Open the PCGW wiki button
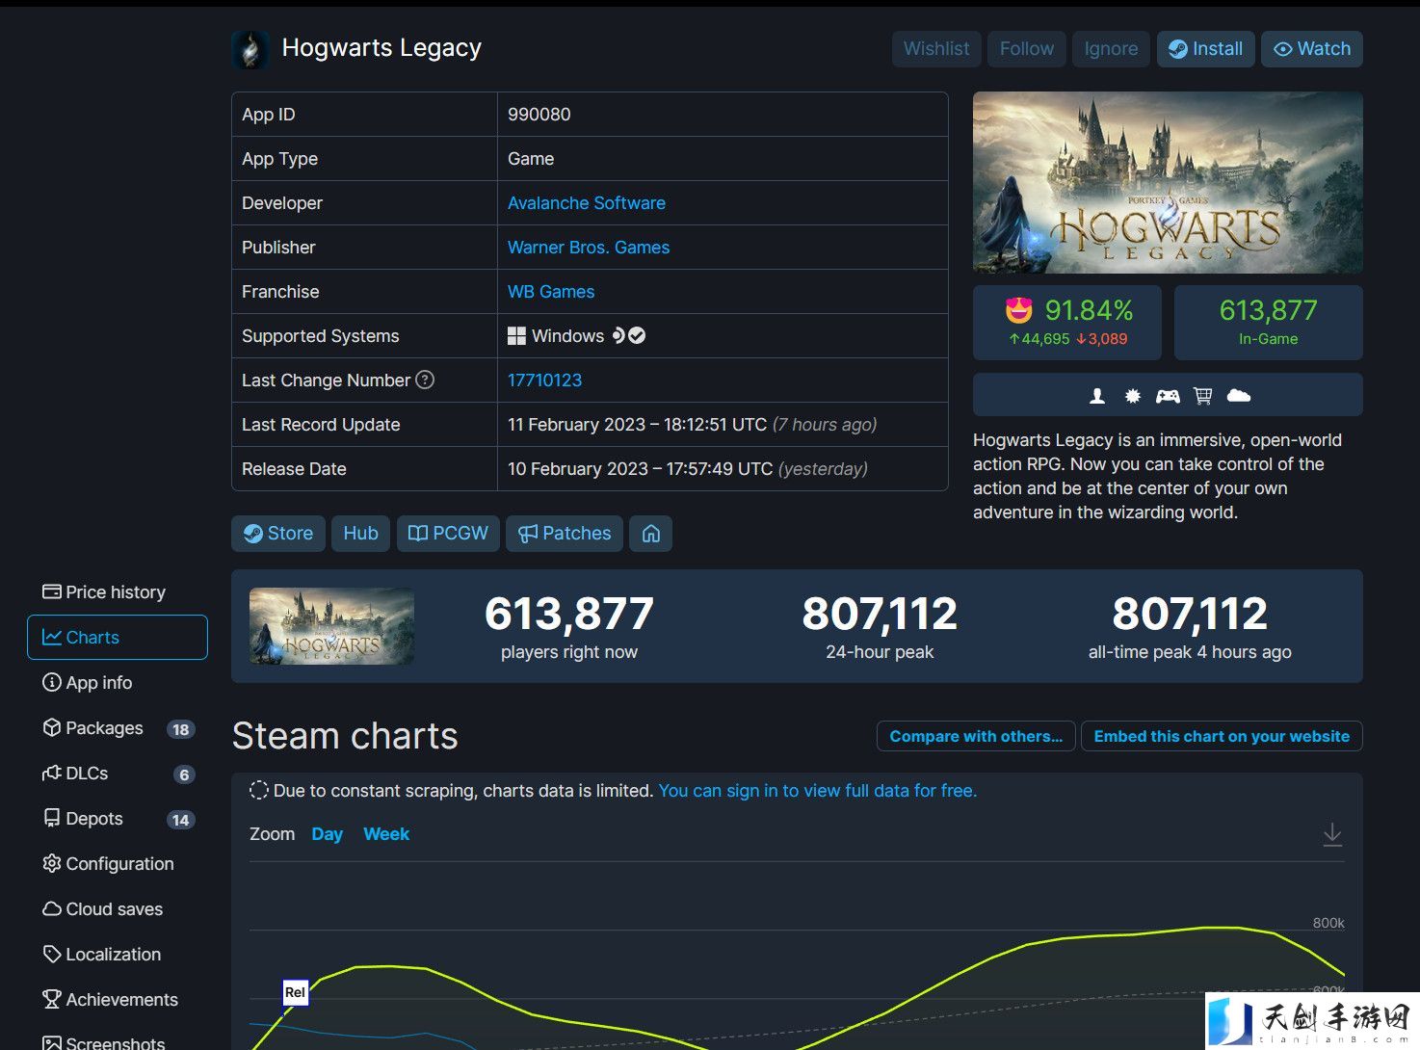1420x1050 pixels. tap(448, 534)
